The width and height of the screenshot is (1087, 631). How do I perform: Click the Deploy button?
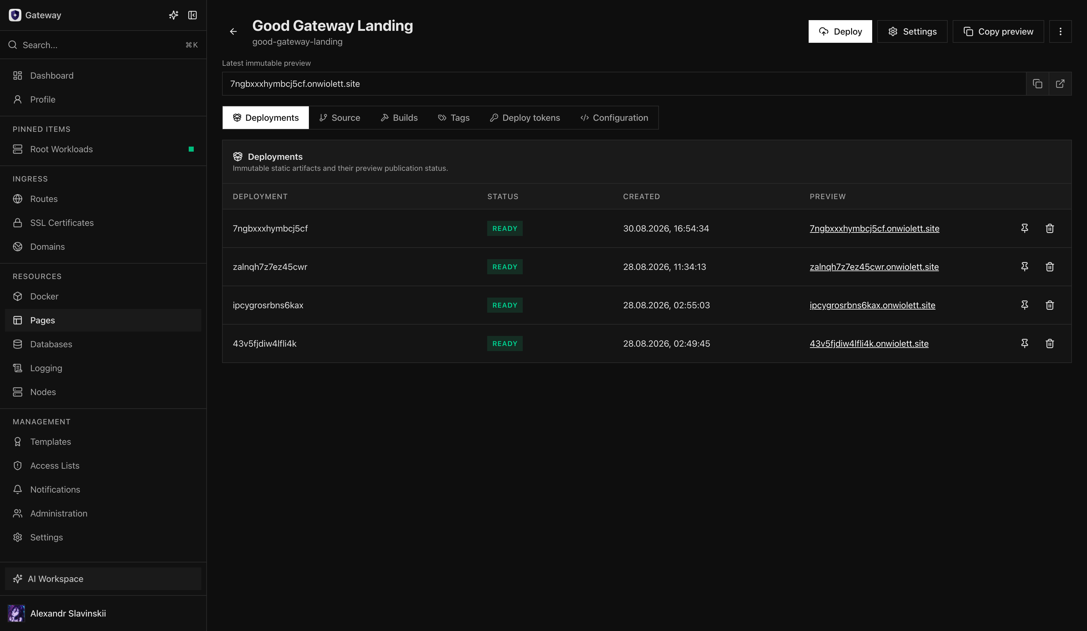tap(840, 31)
